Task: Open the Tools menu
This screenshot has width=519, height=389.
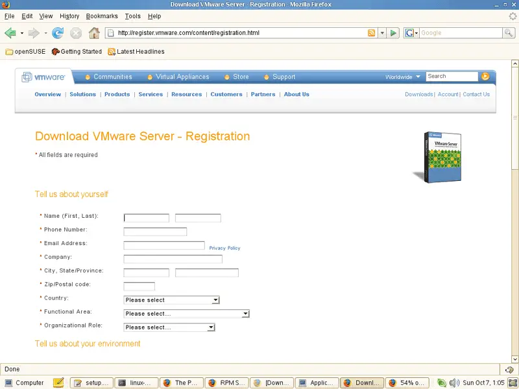Action: click(x=132, y=16)
